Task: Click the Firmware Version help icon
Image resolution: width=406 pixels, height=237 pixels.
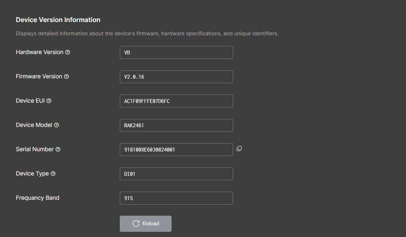Action: (66, 76)
